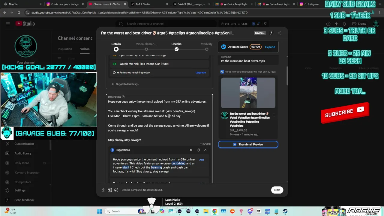Open Discord from the taskbar
This screenshot has height=216, width=384.
[250, 211]
